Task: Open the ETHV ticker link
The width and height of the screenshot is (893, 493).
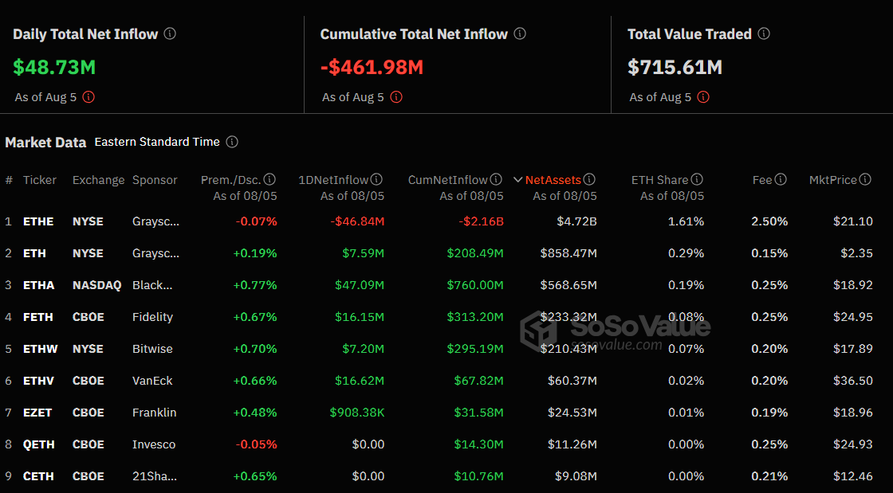Action: 38,381
